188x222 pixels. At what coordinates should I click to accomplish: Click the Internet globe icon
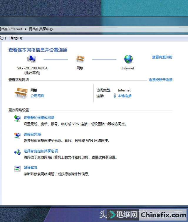click(128, 59)
